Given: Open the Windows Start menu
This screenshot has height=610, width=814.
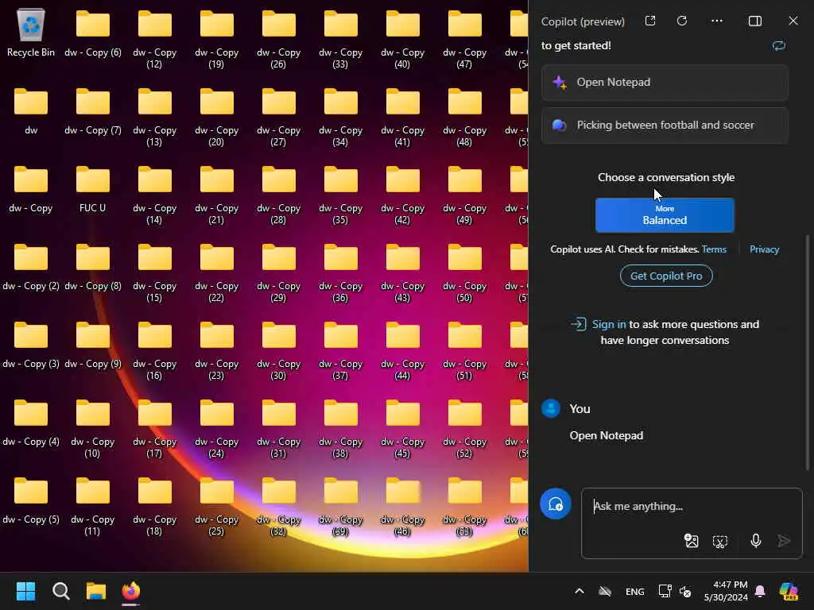Looking at the screenshot, I should 26,591.
